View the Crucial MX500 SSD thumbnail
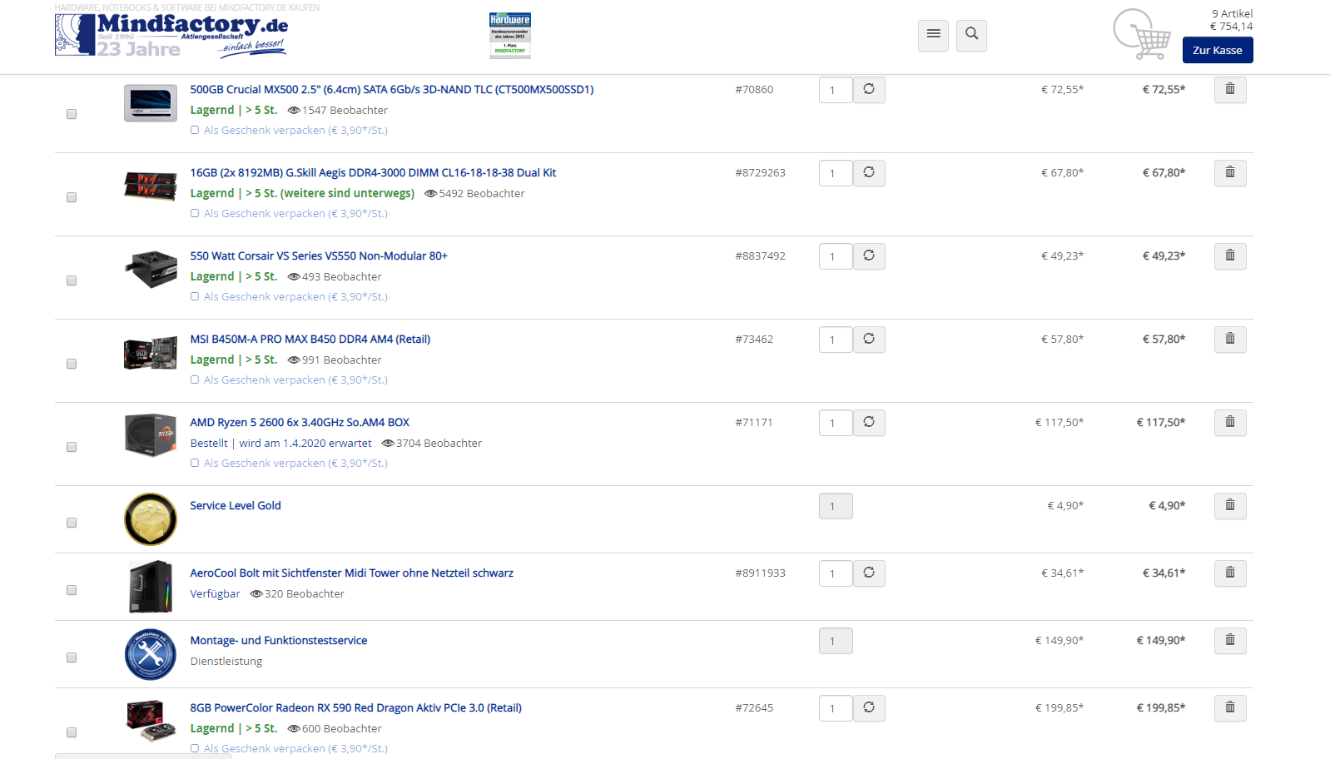 coord(151,103)
